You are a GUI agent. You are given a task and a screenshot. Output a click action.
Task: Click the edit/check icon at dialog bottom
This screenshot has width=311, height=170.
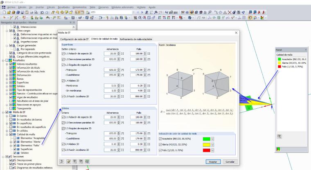point(68,161)
